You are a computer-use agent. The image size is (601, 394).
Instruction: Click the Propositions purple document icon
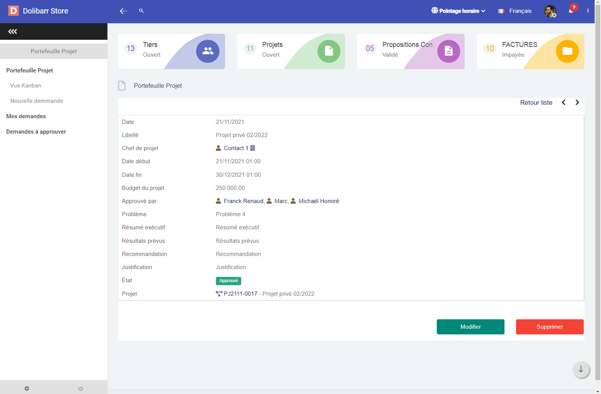point(448,51)
